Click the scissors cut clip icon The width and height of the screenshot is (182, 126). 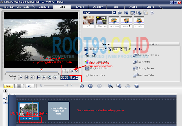click(72, 71)
